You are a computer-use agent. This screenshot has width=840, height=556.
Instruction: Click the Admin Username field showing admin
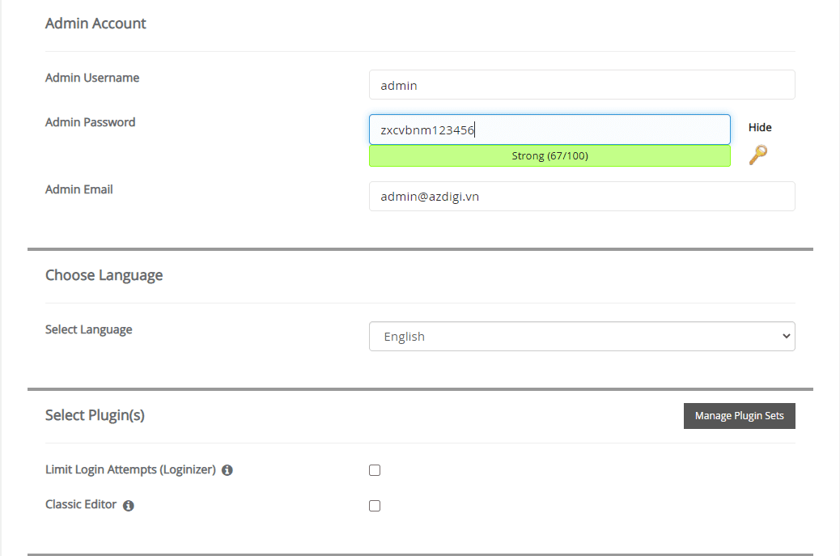pyautogui.click(x=582, y=84)
